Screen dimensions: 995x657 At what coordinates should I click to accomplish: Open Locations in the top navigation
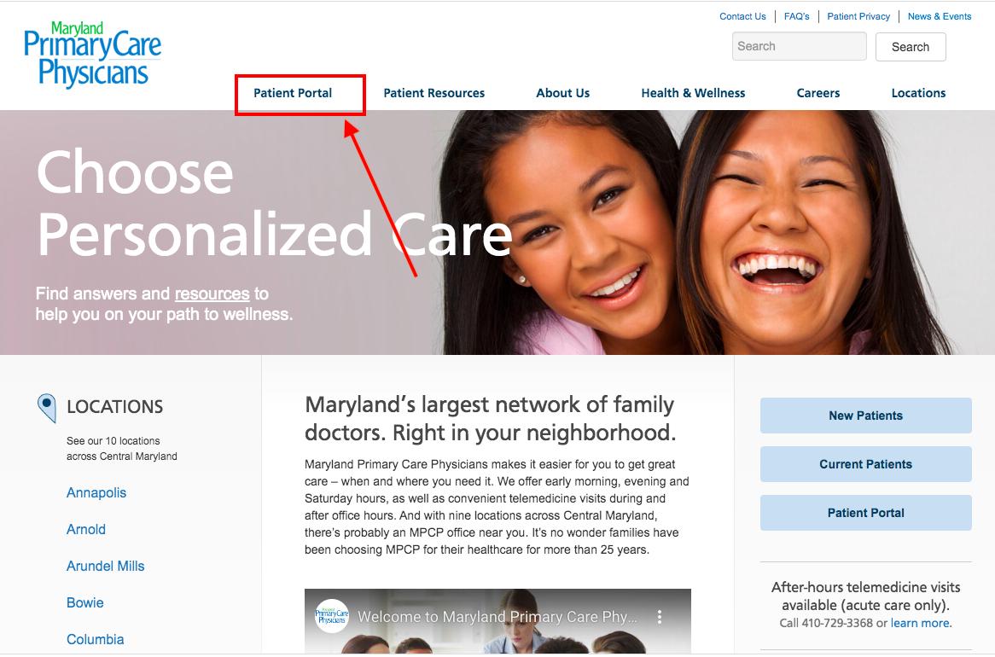(918, 93)
